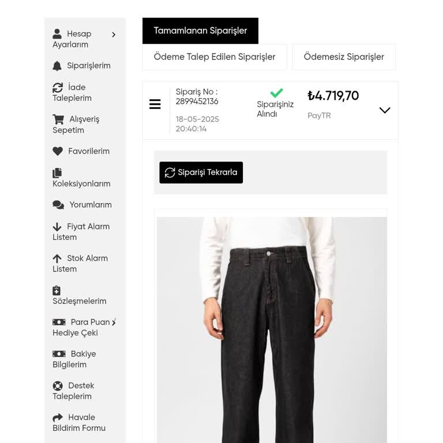Click the bell icon for Siparişlerim

tap(57, 66)
